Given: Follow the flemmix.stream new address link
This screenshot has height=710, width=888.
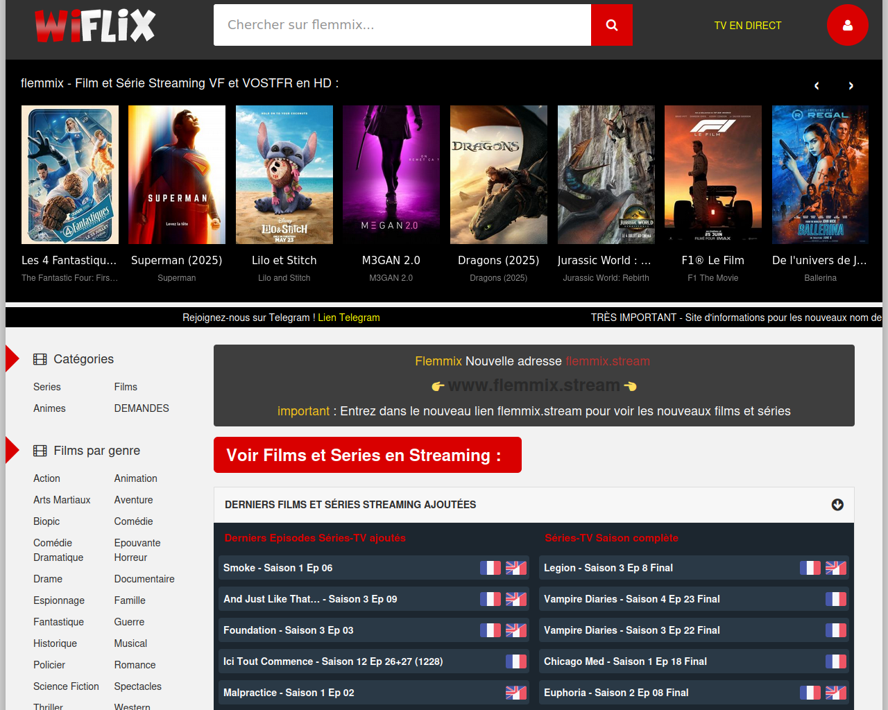Looking at the screenshot, I should click(607, 361).
